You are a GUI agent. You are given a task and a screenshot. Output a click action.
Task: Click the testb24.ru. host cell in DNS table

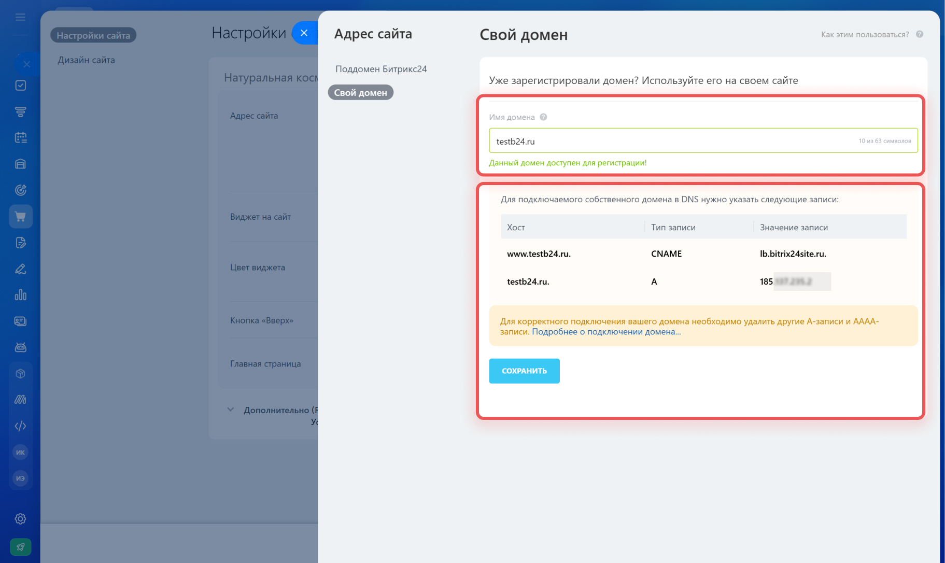click(528, 281)
